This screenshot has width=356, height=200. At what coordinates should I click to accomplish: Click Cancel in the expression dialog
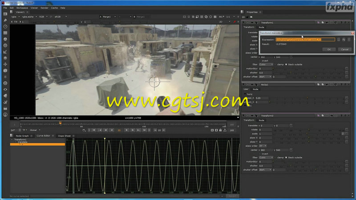pyautogui.click(x=344, y=49)
